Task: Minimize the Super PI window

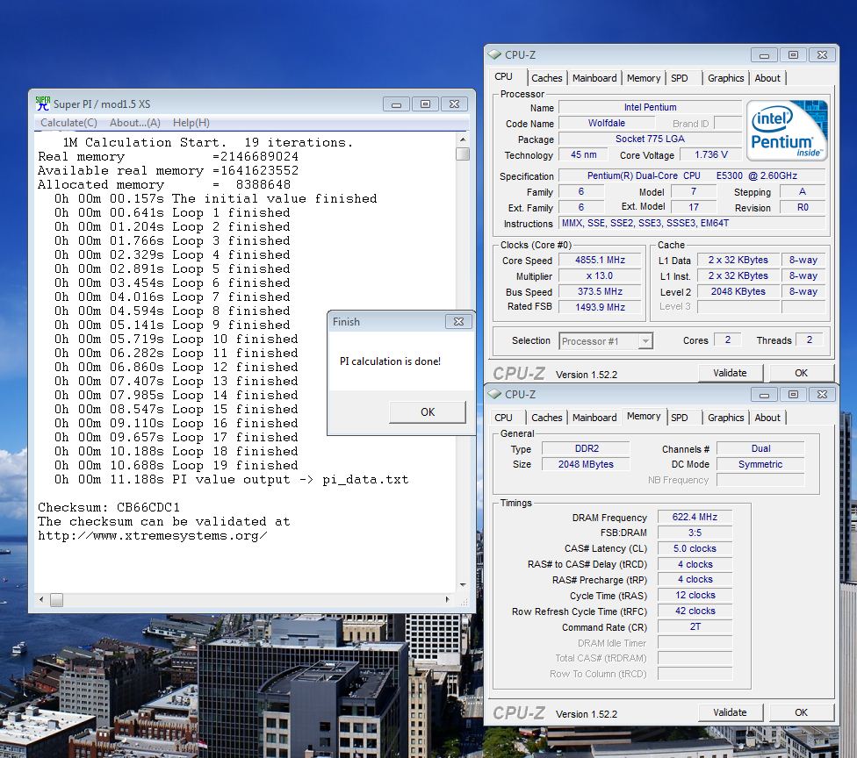Action: pos(396,104)
